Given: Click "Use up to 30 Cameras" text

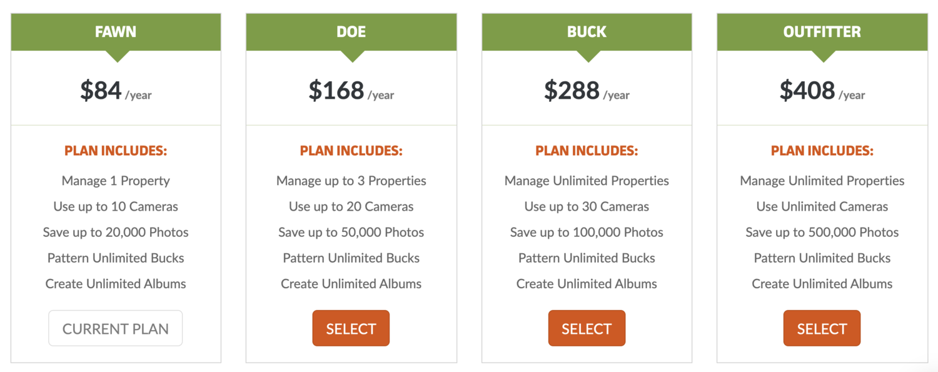Looking at the screenshot, I should point(587,206).
